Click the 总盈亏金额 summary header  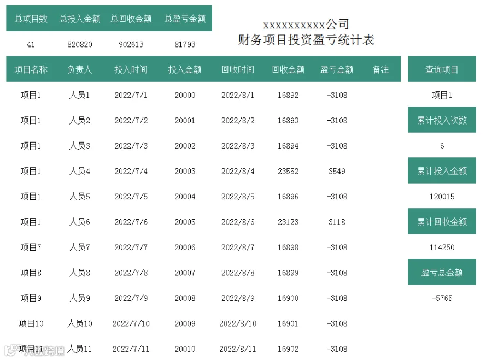click(185, 19)
